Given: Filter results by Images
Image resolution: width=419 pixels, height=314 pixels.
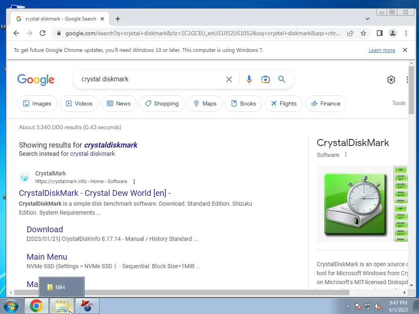Looking at the screenshot, I should click(37, 103).
